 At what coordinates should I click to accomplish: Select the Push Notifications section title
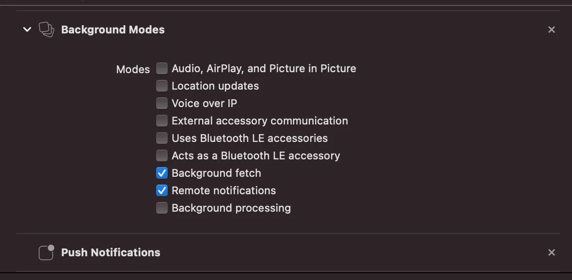(111, 252)
